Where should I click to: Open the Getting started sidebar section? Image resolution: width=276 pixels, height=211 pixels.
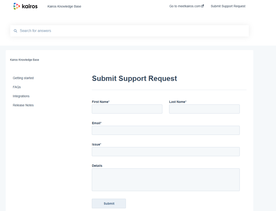click(x=23, y=78)
